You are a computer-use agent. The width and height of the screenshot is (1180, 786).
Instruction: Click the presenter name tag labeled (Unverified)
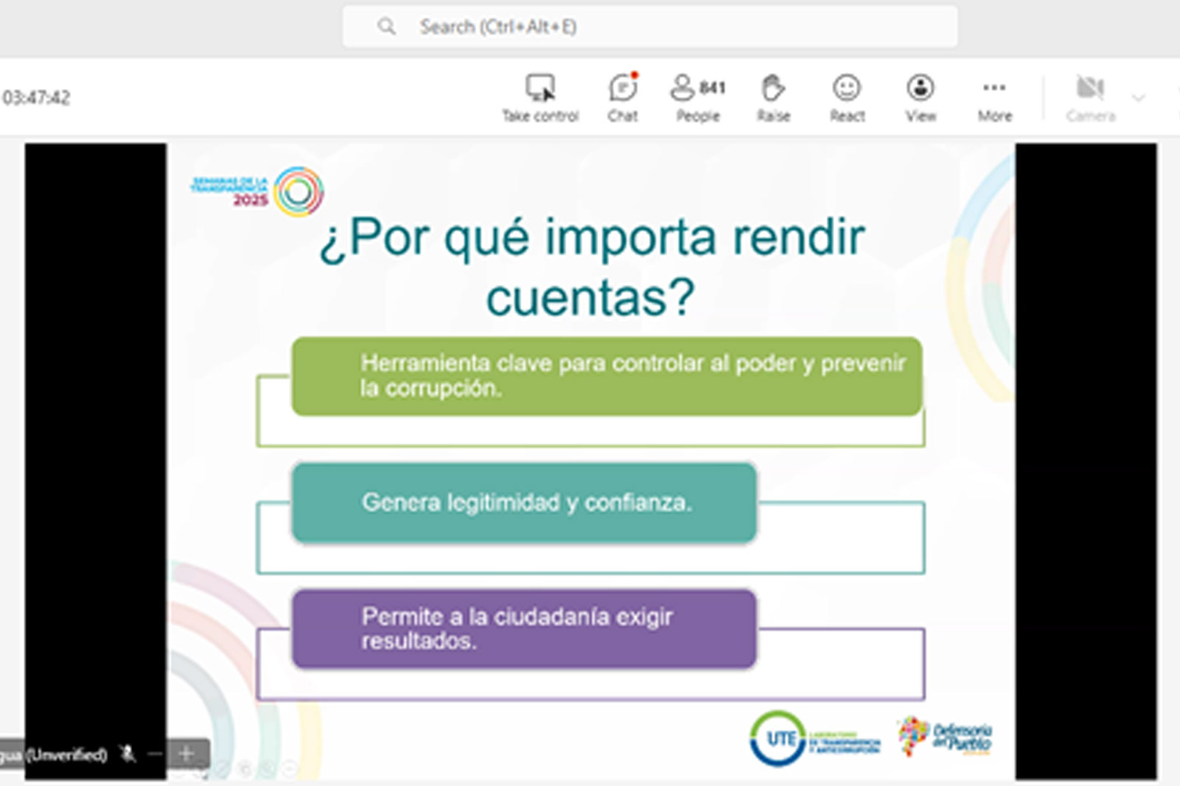click(53, 754)
